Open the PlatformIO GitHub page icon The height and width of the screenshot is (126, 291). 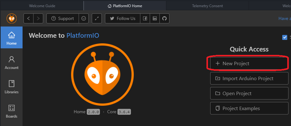pyautogui.click(x=164, y=18)
